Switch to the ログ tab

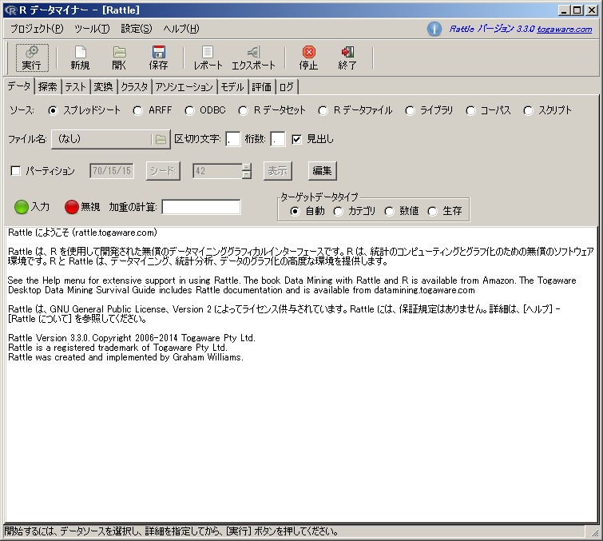(287, 87)
